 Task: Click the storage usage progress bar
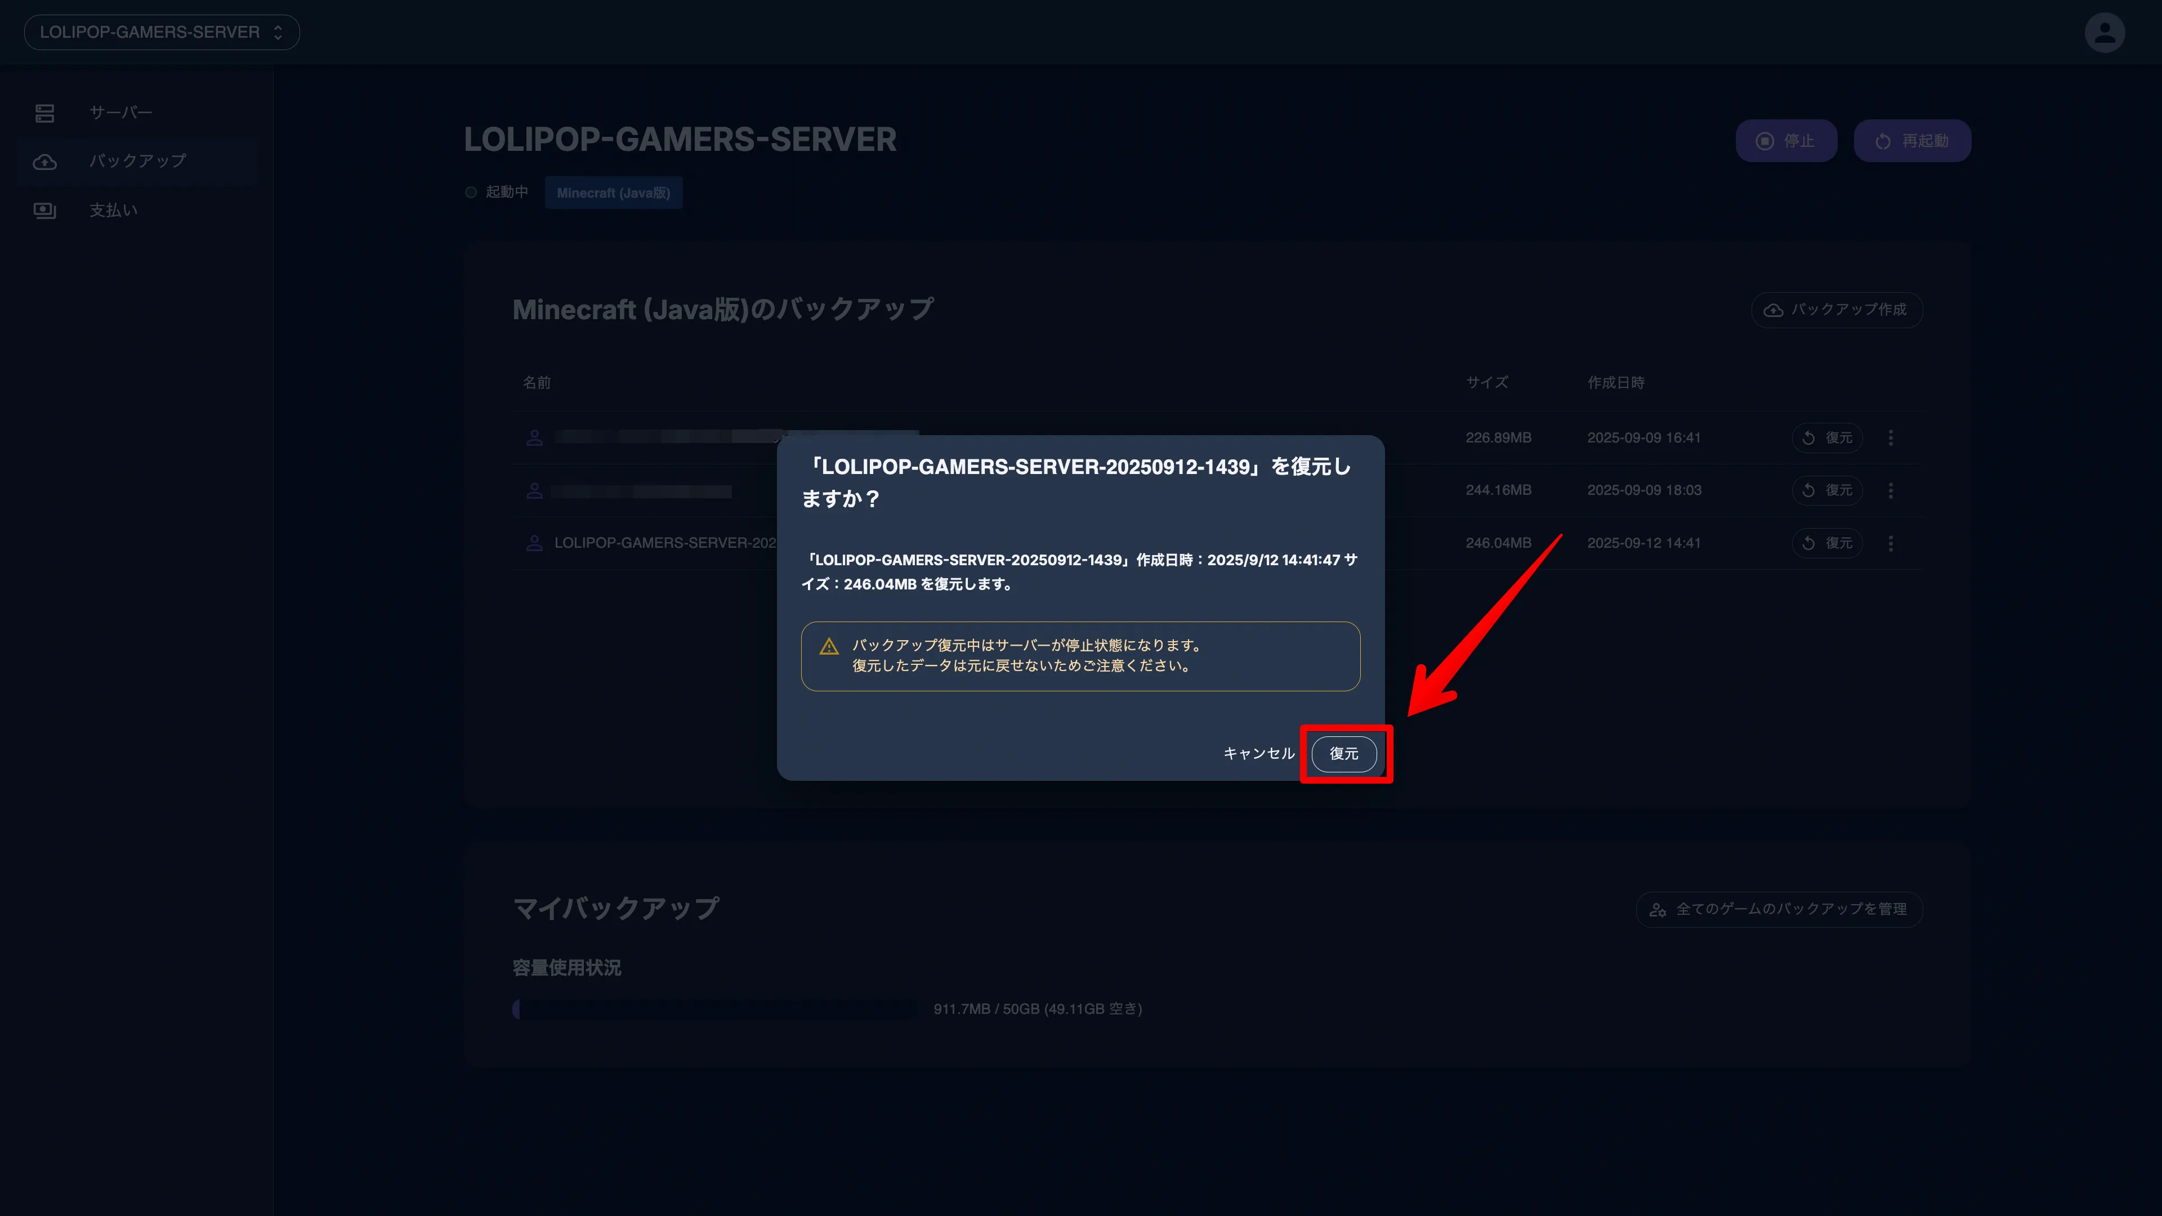click(x=715, y=1009)
